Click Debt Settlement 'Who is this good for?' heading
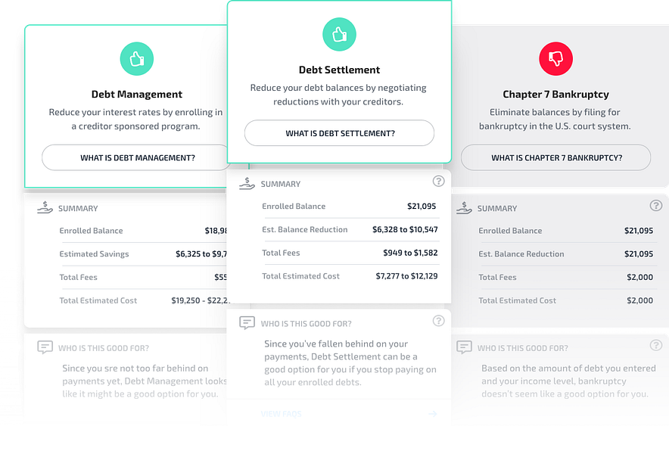This screenshot has width=669, height=454. (306, 324)
